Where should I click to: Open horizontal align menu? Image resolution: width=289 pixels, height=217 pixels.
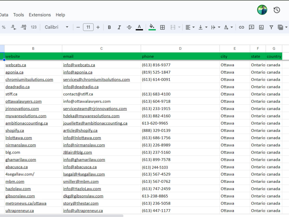point(188,27)
